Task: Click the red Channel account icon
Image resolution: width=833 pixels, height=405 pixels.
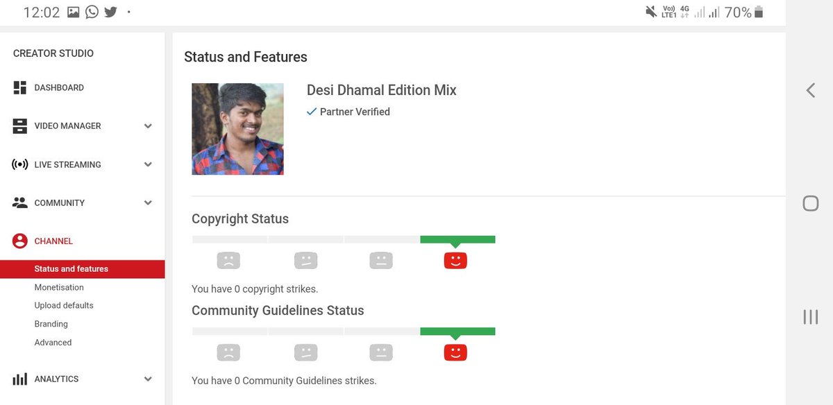Action: pyautogui.click(x=20, y=241)
